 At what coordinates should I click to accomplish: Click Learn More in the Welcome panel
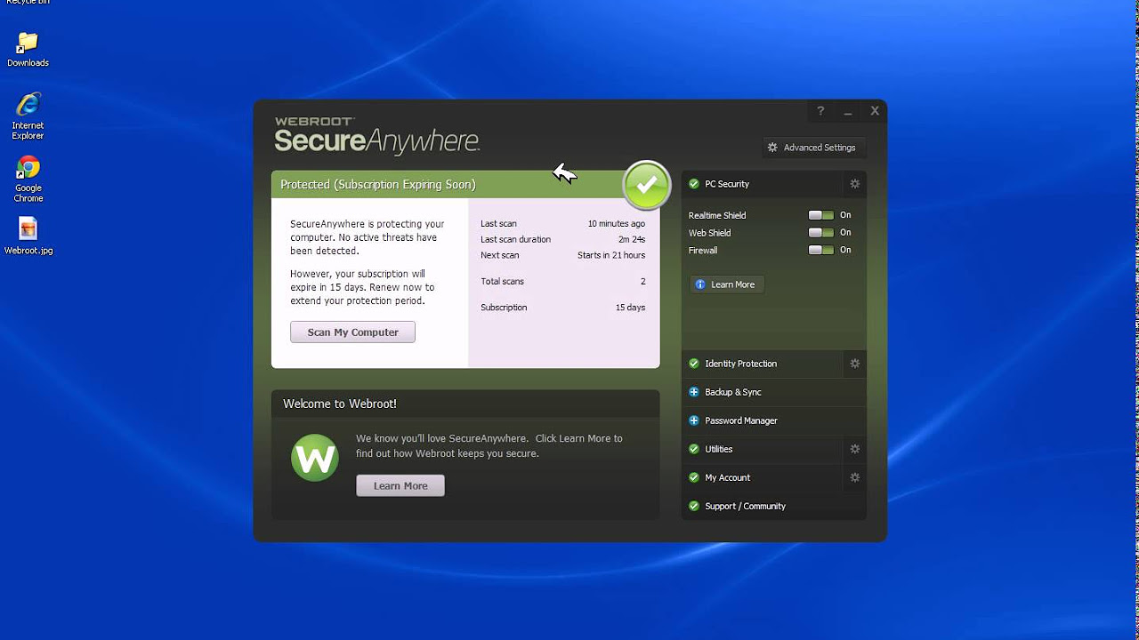pos(400,485)
